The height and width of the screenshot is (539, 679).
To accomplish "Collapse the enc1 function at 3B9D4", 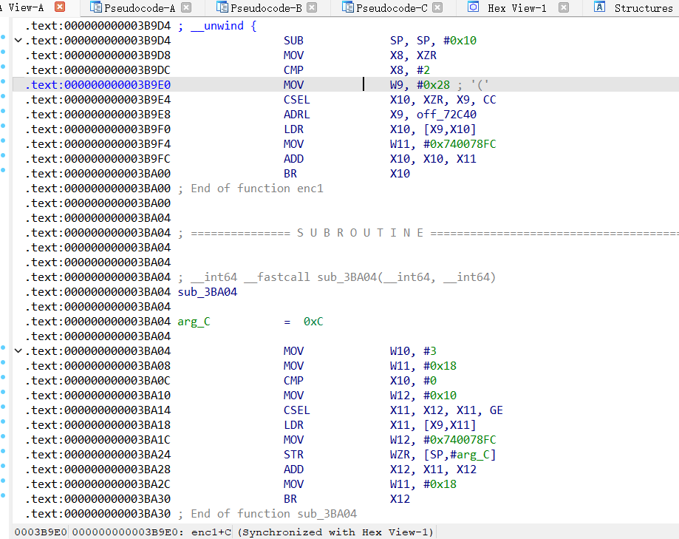I will tap(18, 41).
